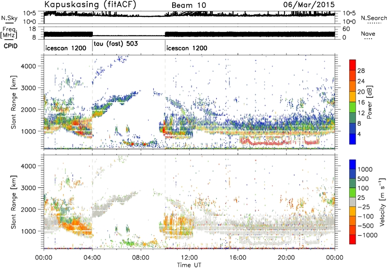The image size is (387, 268).
Task: Click the "icescan 1200" label following "tou (fast) 503"
Action: pyautogui.click(x=187, y=48)
